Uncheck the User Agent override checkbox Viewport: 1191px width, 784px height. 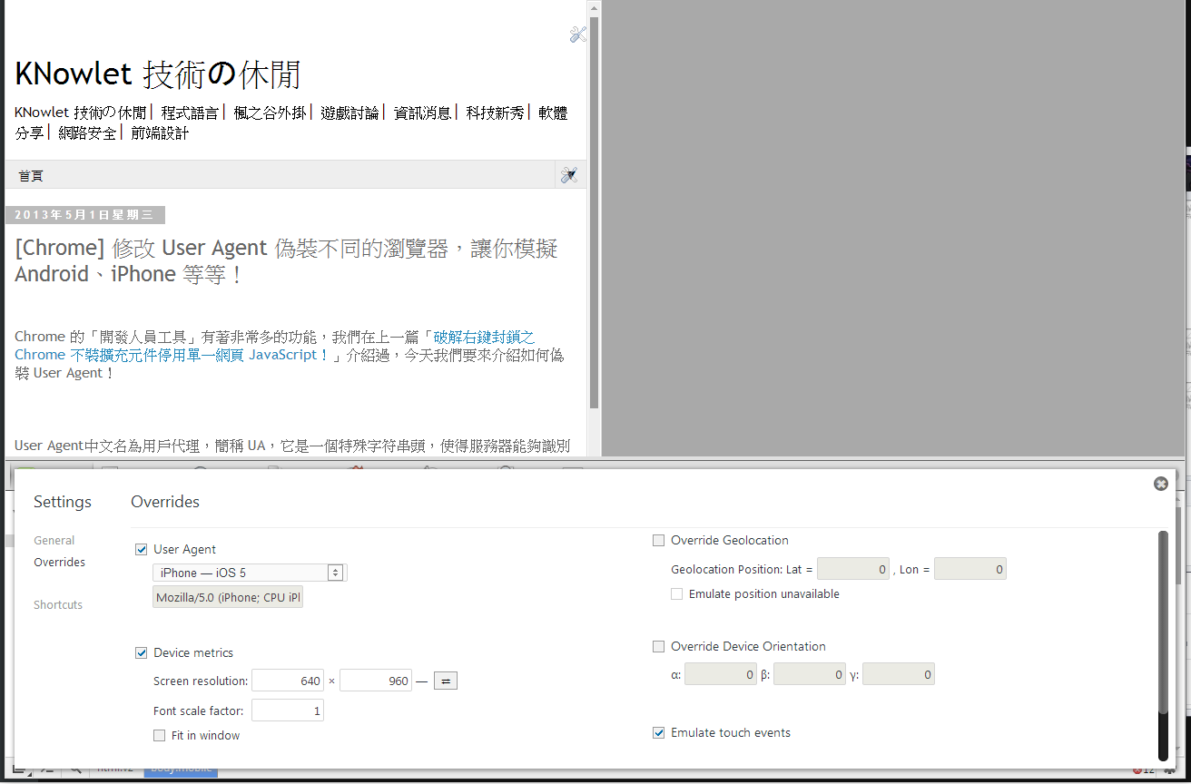[x=141, y=549]
